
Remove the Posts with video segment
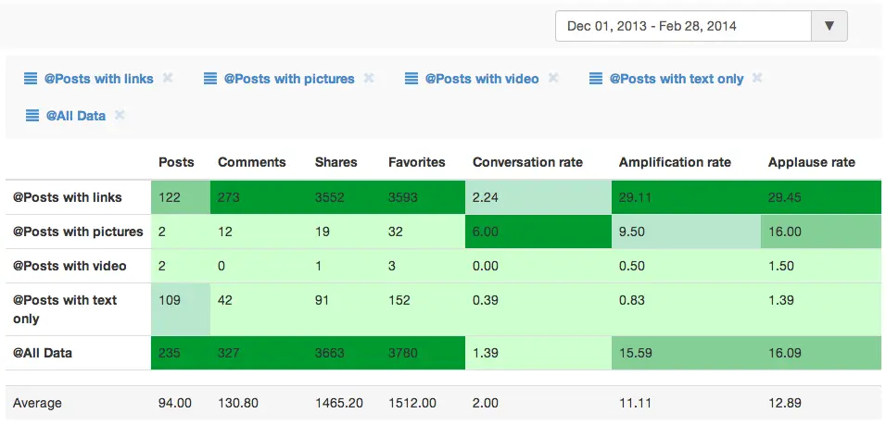[553, 78]
